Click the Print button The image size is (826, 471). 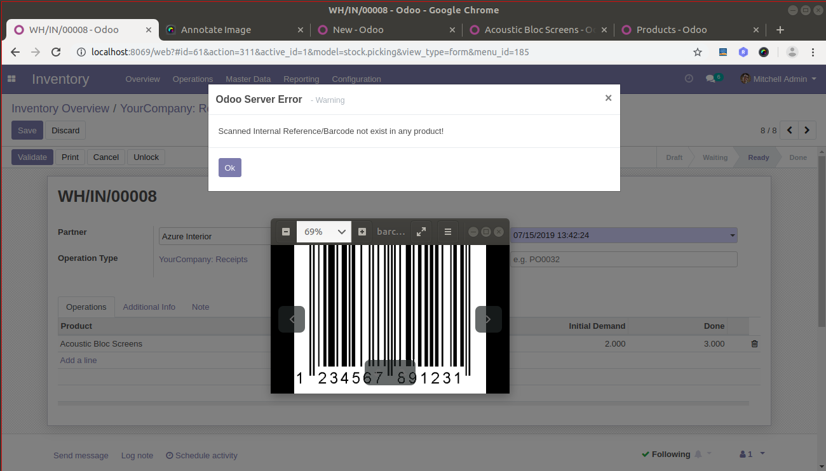(71, 157)
